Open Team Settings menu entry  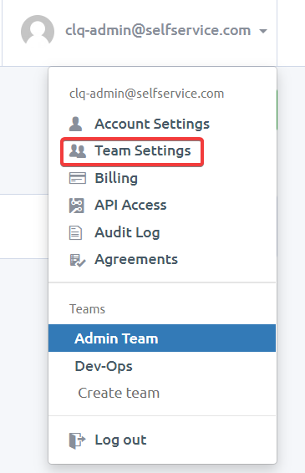[143, 150]
